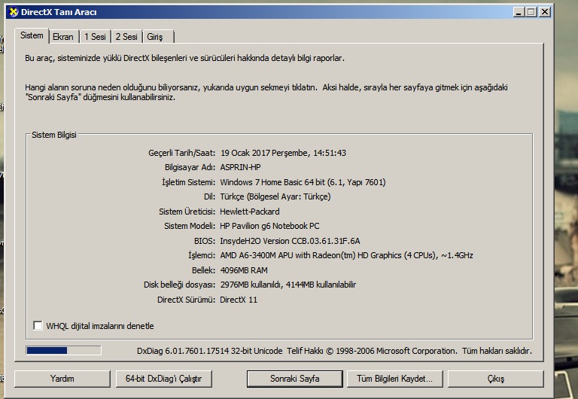Viewport: 578px width, 399px height.
Task: Go to Sonraki Sayfa
Action: (x=294, y=379)
